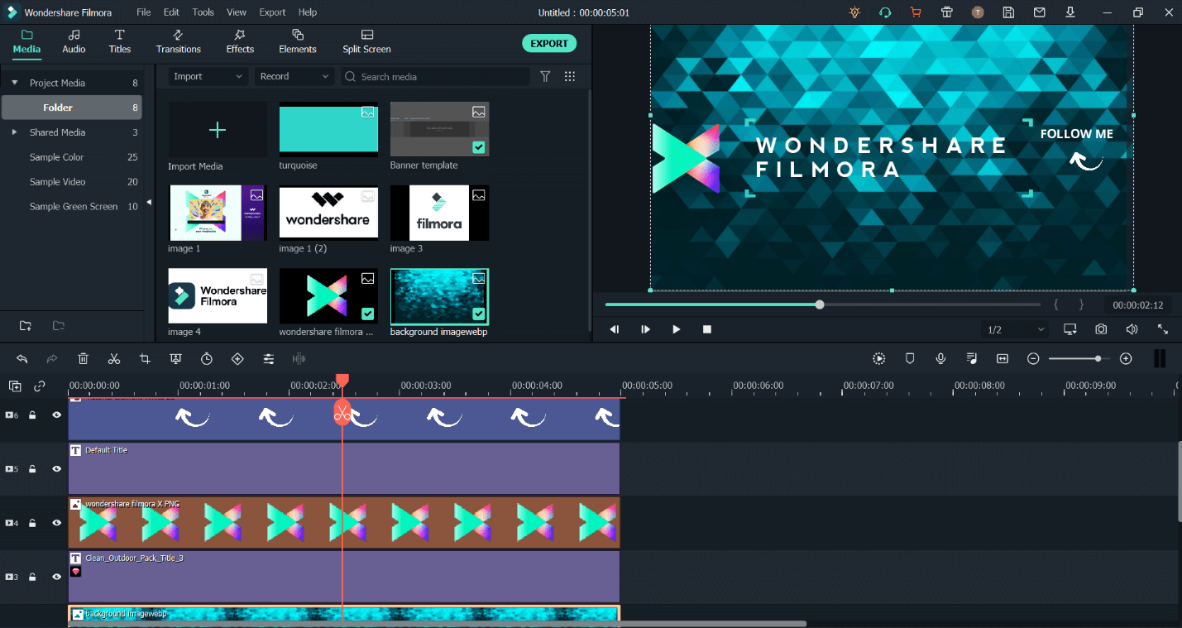Screen dimensions: 1182x628
Task: Switch to the Transitions tab
Action: coord(179,41)
